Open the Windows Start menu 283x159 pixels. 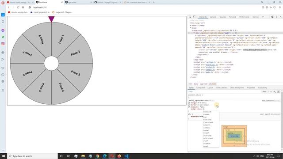4,156
